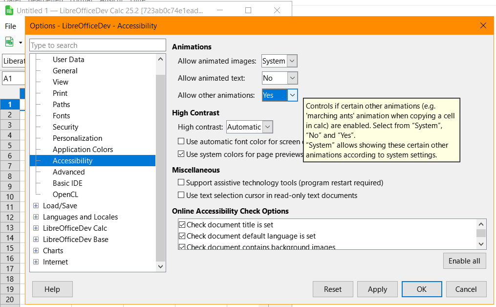Select OpenCL in the options tree
Image resolution: width=496 pixels, height=307 pixels.
pos(65,195)
